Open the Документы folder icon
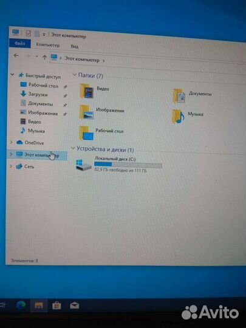The width and height of the screenshot is (246, 328). coord(179,95)
